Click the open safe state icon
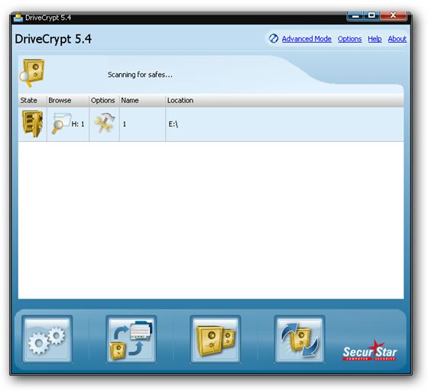The image size is (428, 391). pos(32,124)
